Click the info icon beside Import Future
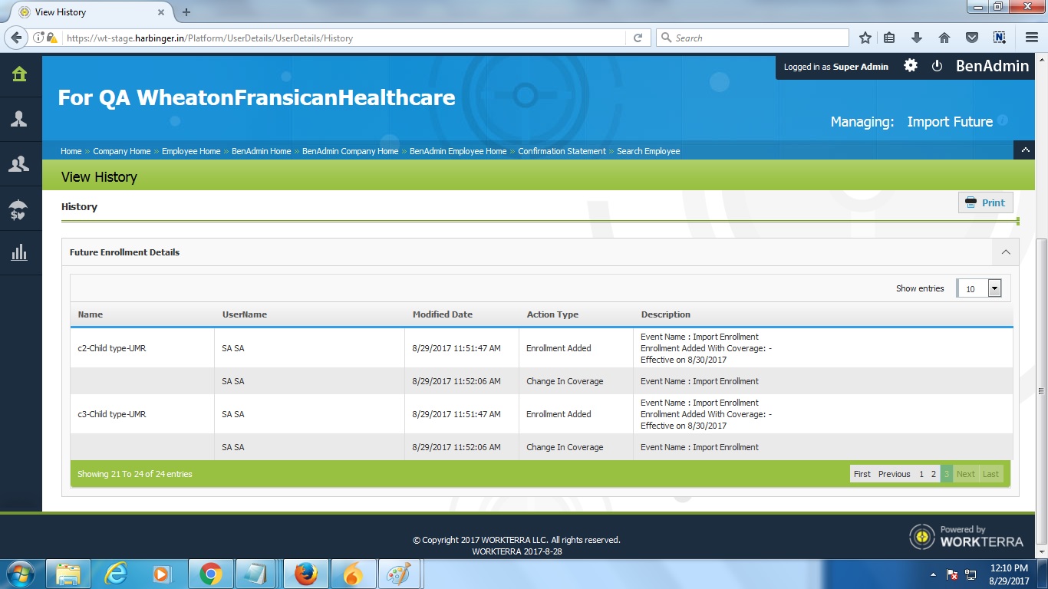This screenshot has height=589, width=1048. [x=1003, y=121]
